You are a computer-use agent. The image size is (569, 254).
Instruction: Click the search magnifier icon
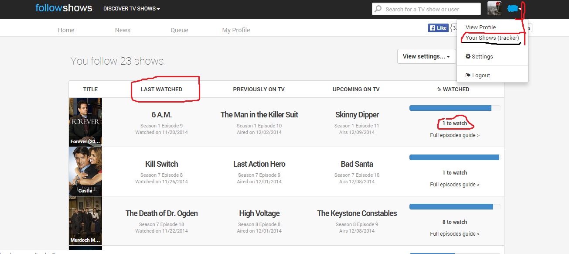pyautogui.click(x=378, y=9)
